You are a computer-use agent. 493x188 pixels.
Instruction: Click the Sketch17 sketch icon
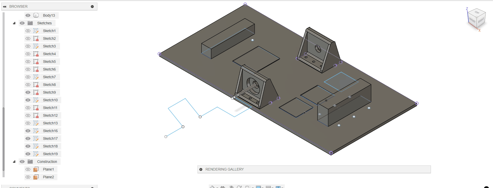click(x=36, y=138)
